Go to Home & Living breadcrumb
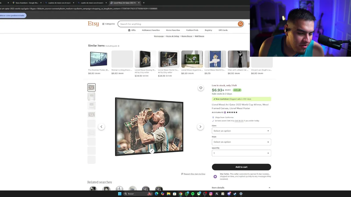Image resolution: width=351 pixels, height=197 pixels. coord(172,36)
